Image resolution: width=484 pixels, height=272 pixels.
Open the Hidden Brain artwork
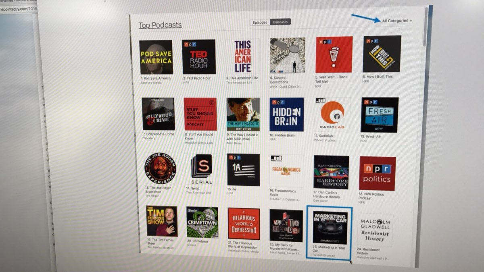tap(286, 114)
